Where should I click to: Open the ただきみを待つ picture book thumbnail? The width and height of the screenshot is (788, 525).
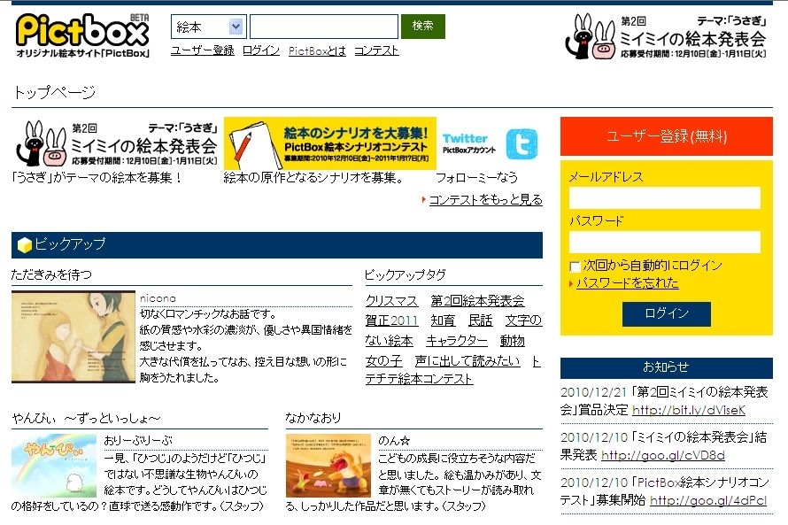coord(73,336)
